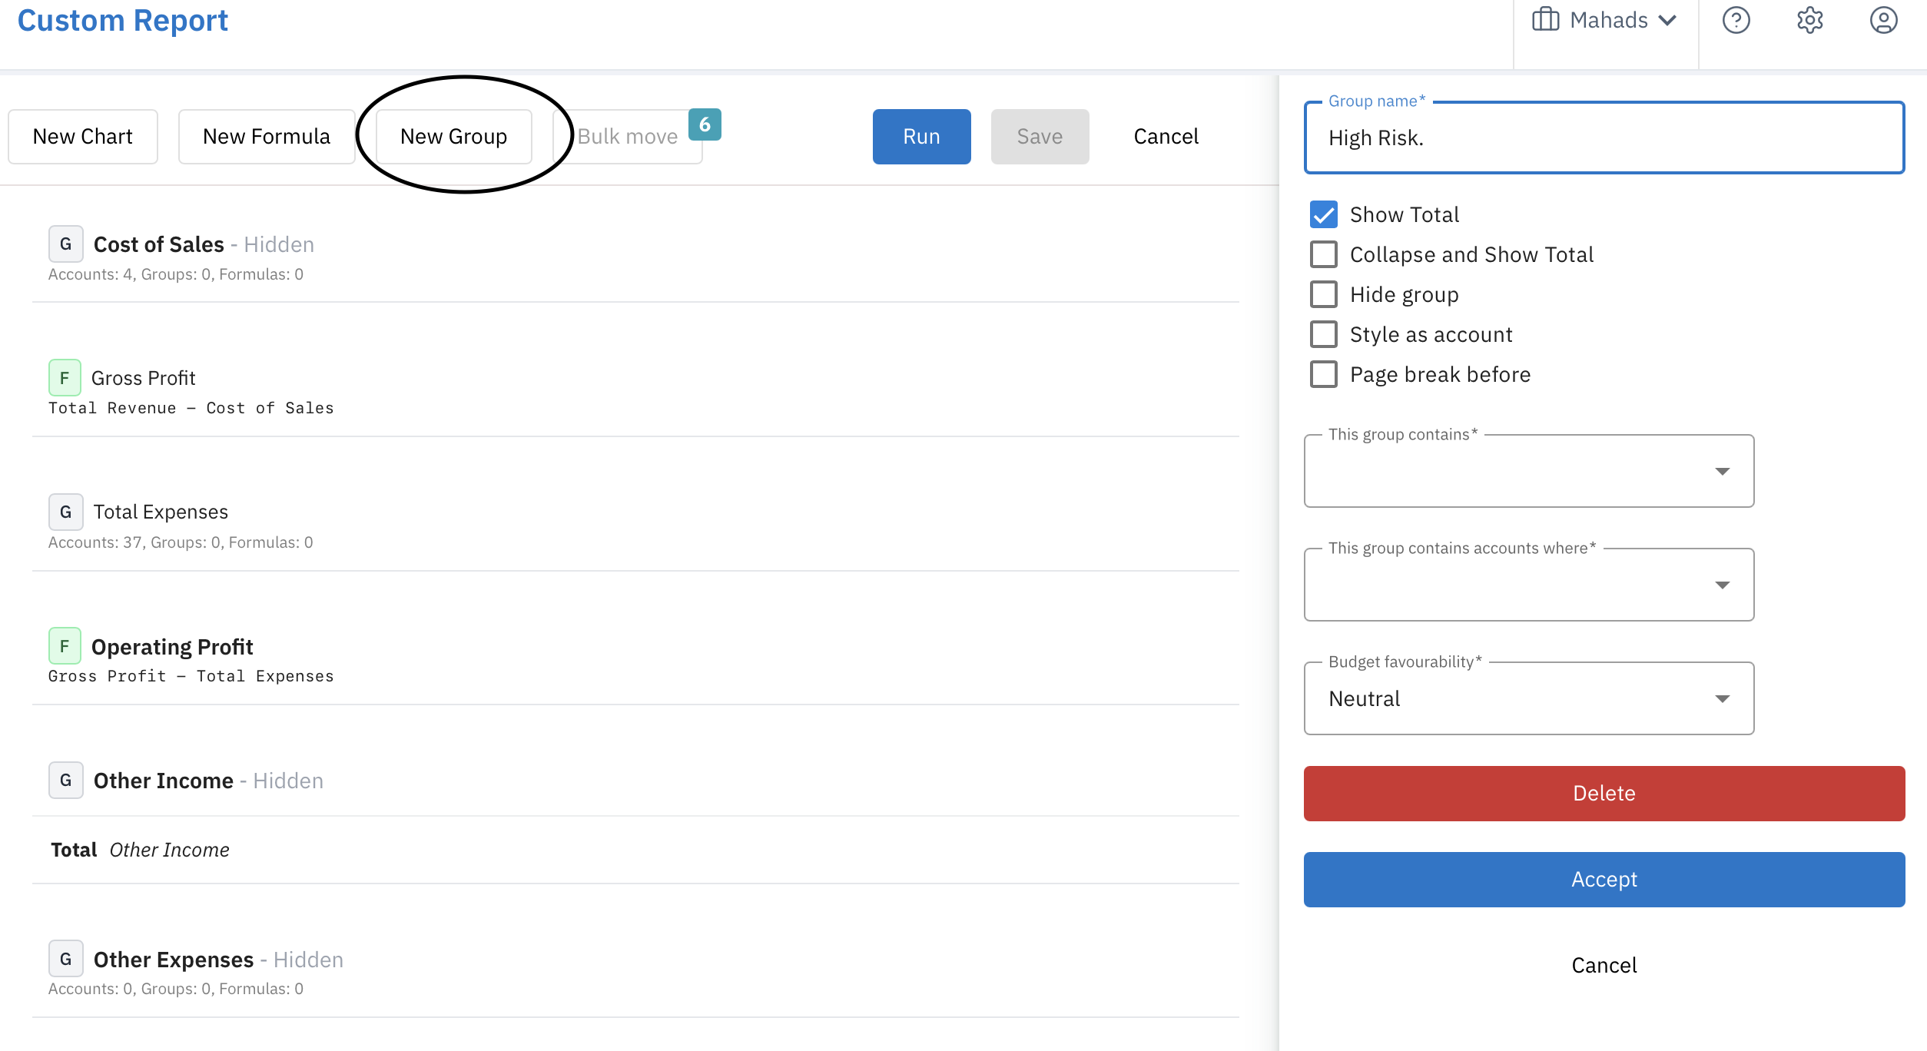
Task: Click the Gross Profit F formula icon
Action: point(65,378)
